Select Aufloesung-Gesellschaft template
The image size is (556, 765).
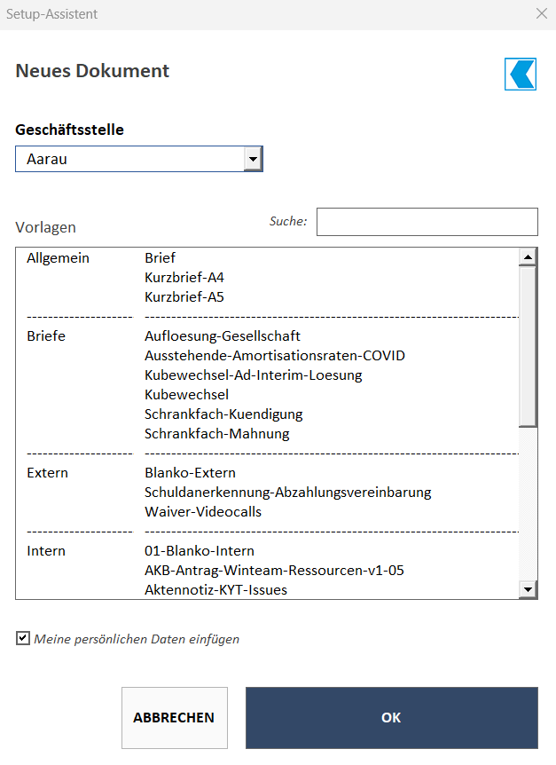pyautogui.click(x=223, y=335)
